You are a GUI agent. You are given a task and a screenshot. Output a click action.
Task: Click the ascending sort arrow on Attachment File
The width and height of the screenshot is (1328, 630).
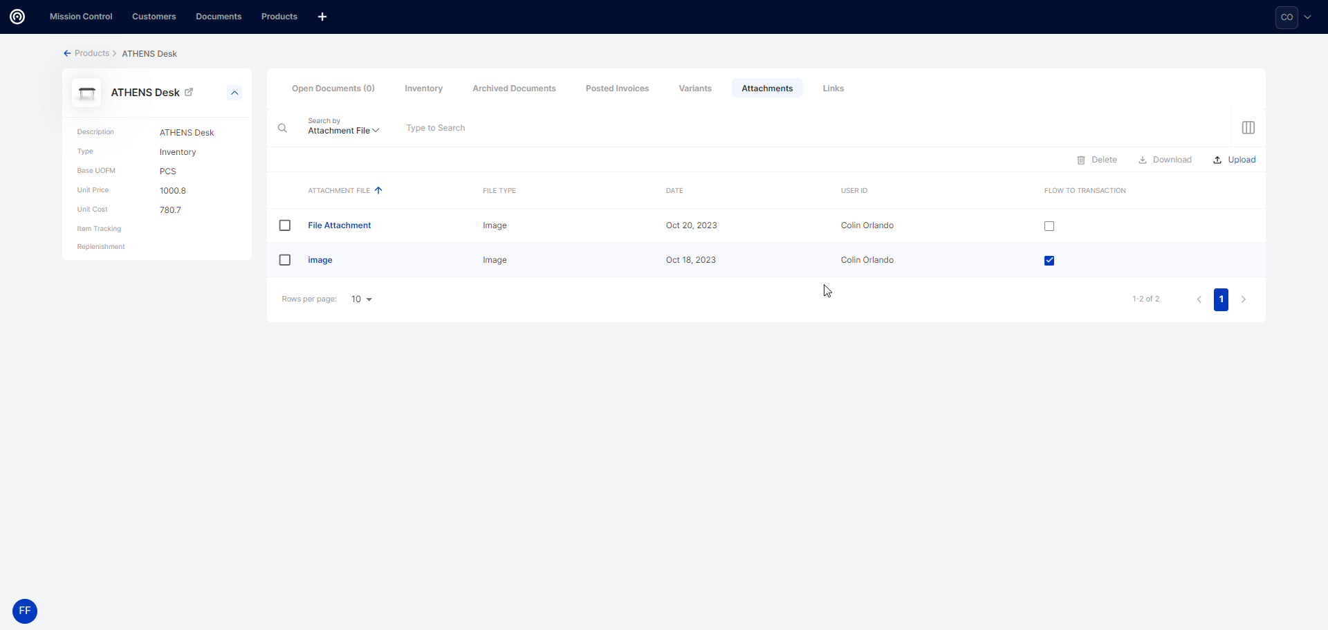(378, 190)
